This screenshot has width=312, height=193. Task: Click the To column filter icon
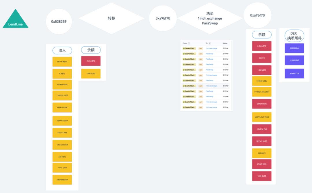point(210,43)
